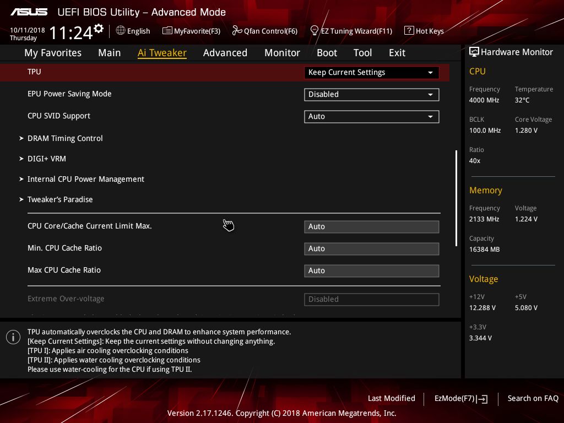Viewport: 564px width, 423px height.
Task: Click the Hardware Monitor Memory heading
Action: pos(486,190)
